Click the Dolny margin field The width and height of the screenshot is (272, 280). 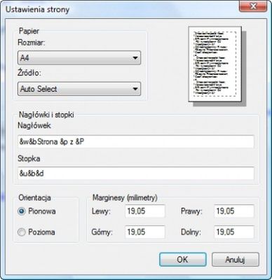click(234, 232)
